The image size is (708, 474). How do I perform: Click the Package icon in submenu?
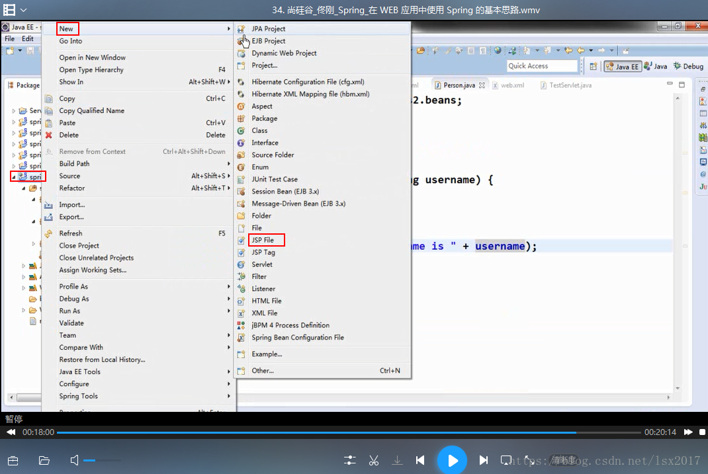[x=241, y=118]
